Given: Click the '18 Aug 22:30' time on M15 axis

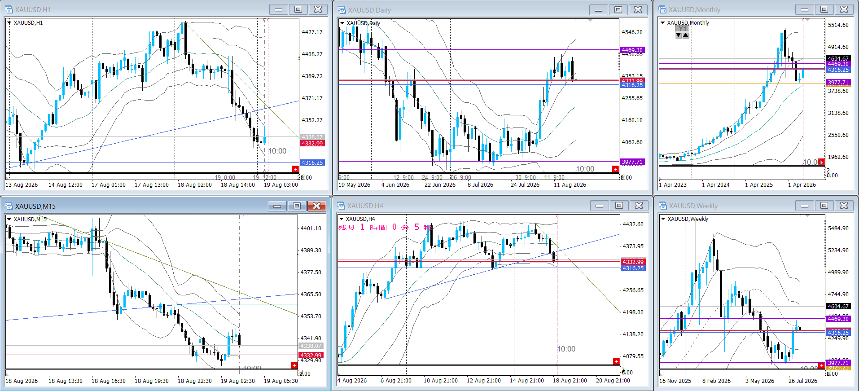Looking at the screenshot, I should (195, 381).
